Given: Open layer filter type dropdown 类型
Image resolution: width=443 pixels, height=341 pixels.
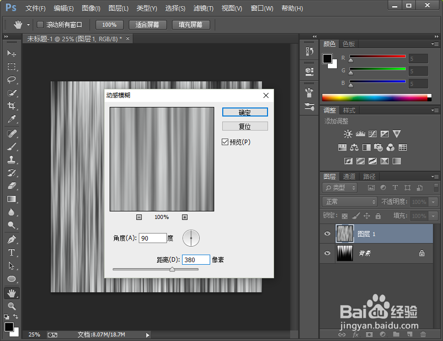Looking at the screenshot, I should coord(340,187).
